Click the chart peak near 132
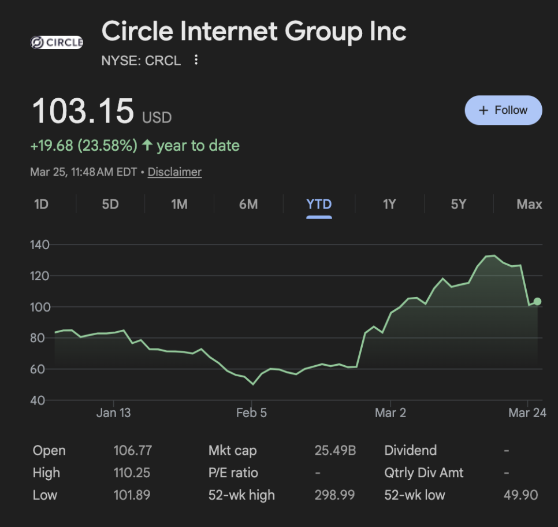 click(491, 255)
